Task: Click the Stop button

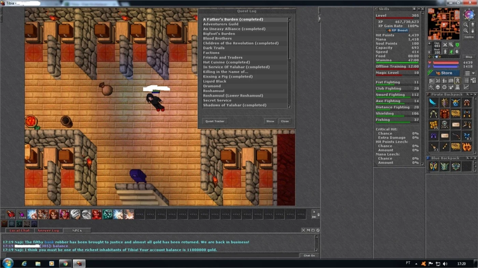Action: [469, 57]
